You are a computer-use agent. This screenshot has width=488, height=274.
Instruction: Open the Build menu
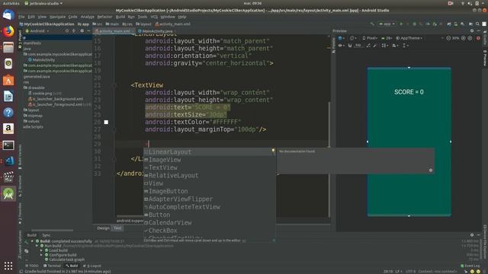coord(120,17)
